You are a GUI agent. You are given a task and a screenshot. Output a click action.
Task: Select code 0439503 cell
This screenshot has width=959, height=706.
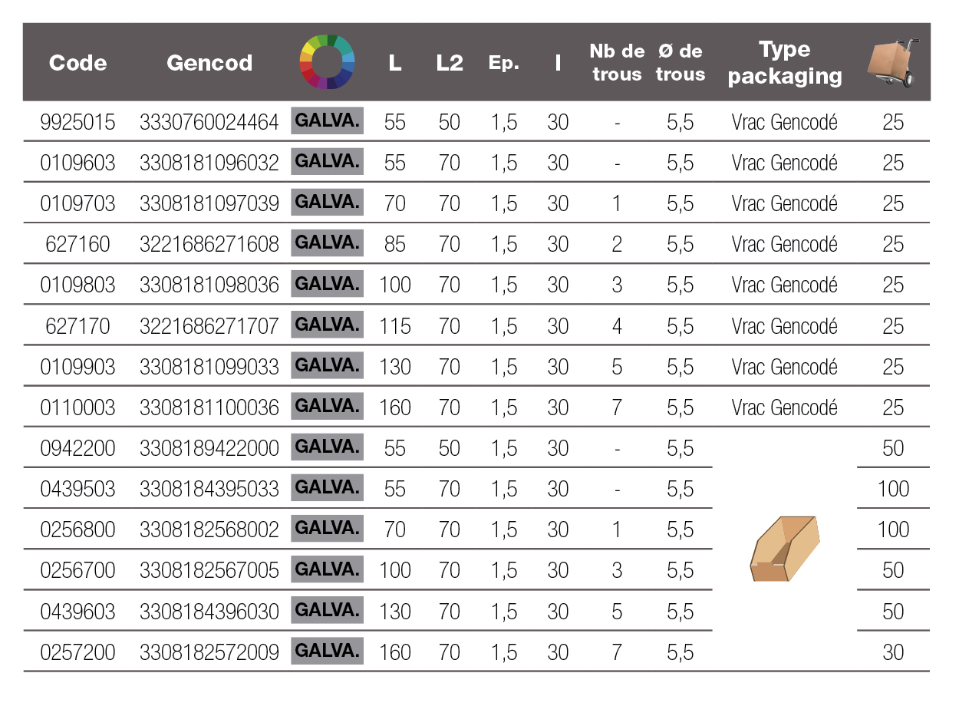(77, 490)
